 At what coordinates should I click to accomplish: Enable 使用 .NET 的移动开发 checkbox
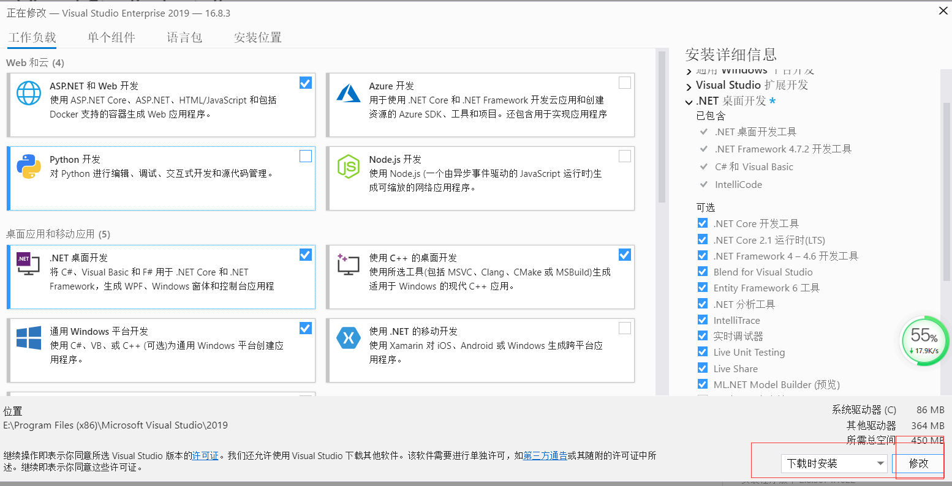tap(625, 328)
